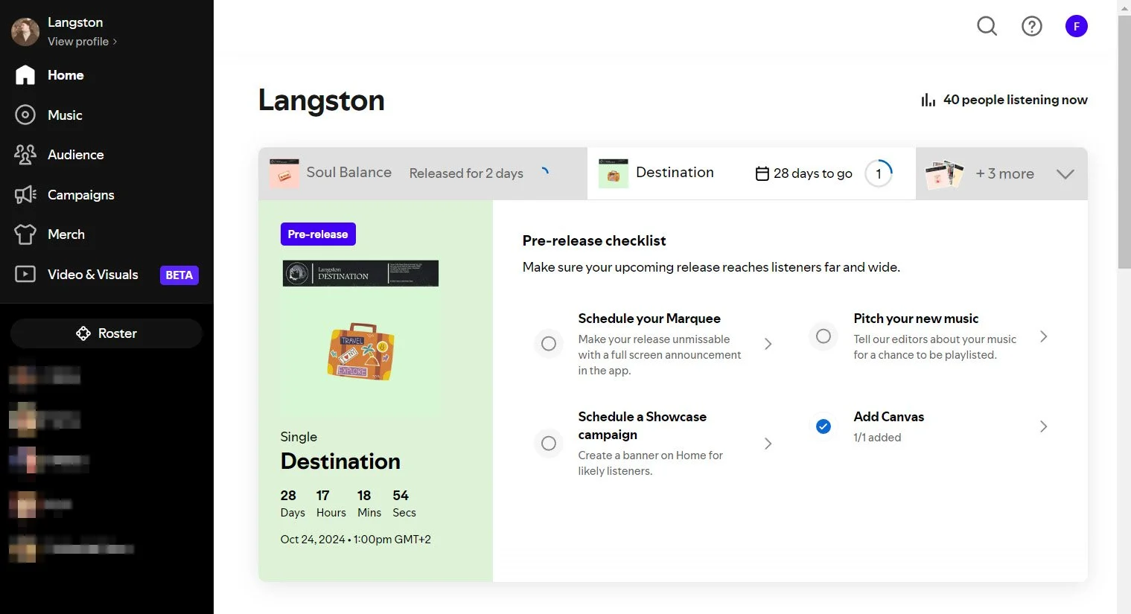Click the 1/1 added text

coord(877,438)
